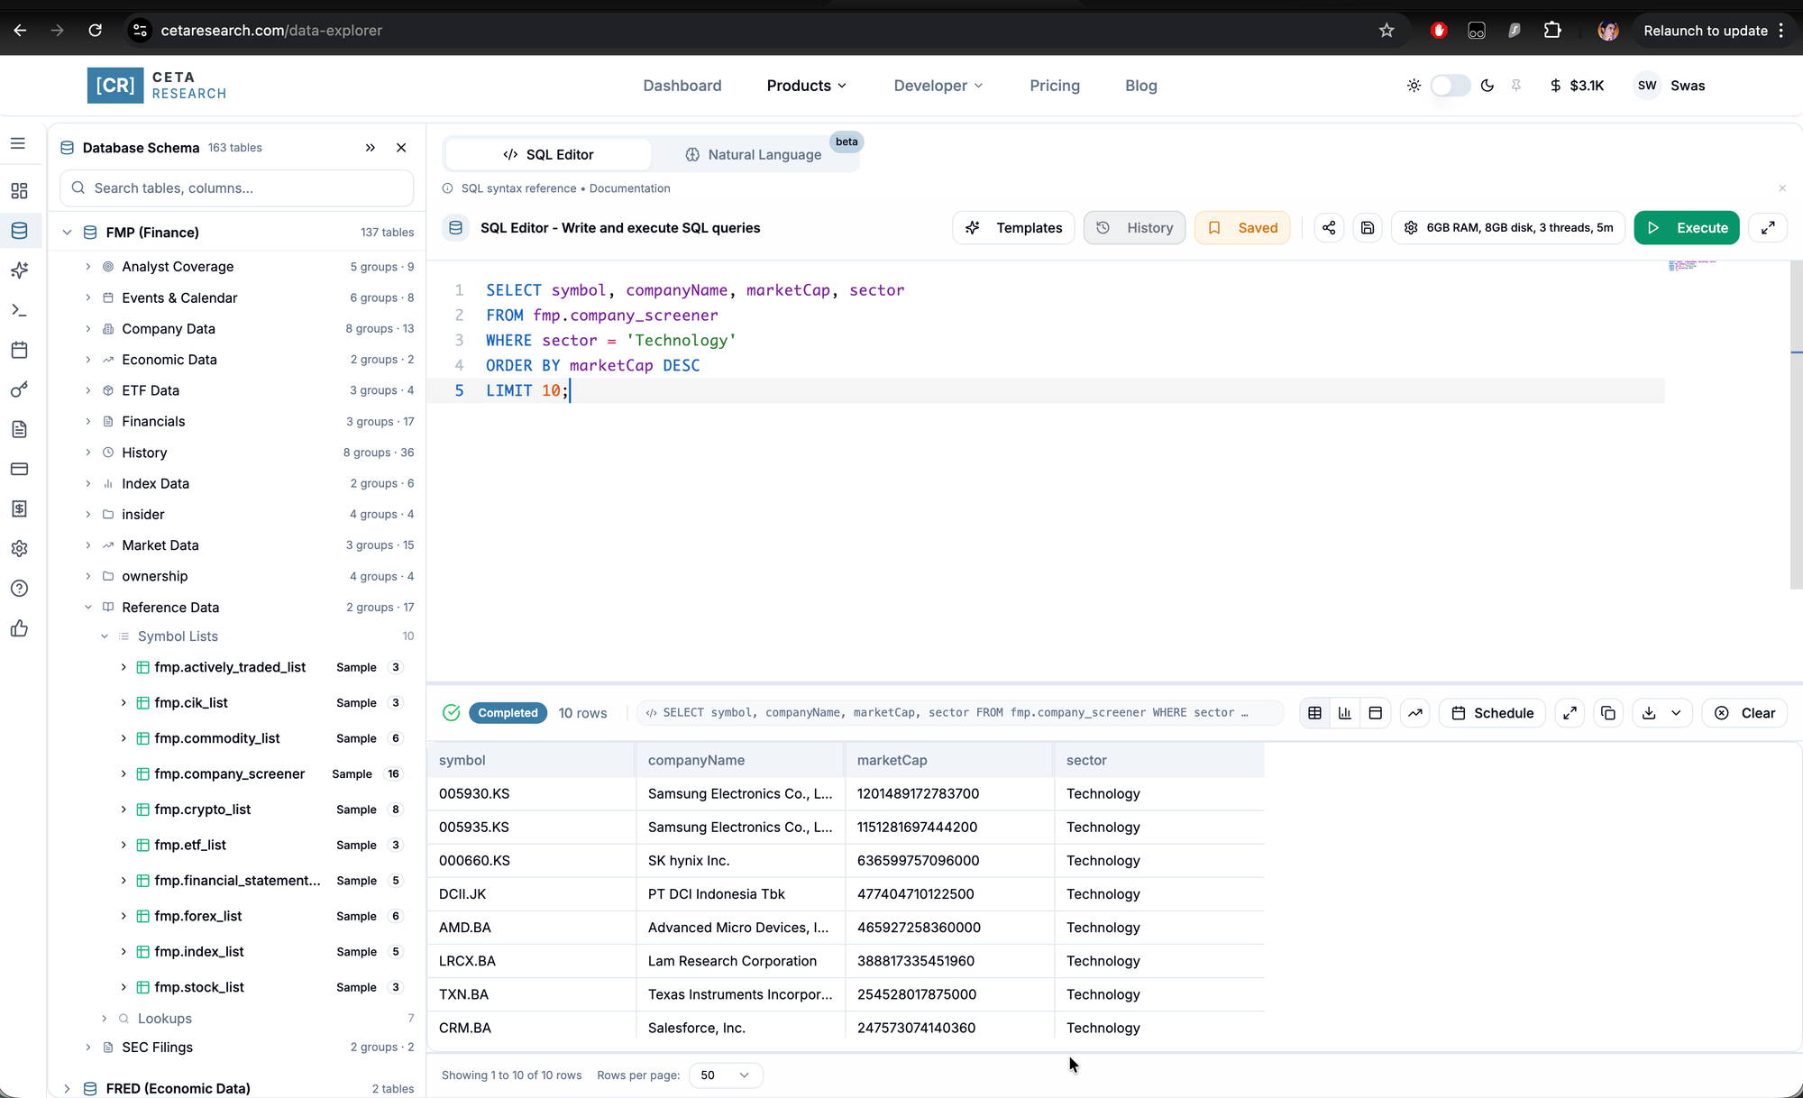Screen dimensions: 1803x1098
Task: Click the schema search field
Action: click(x=236, y=188)
